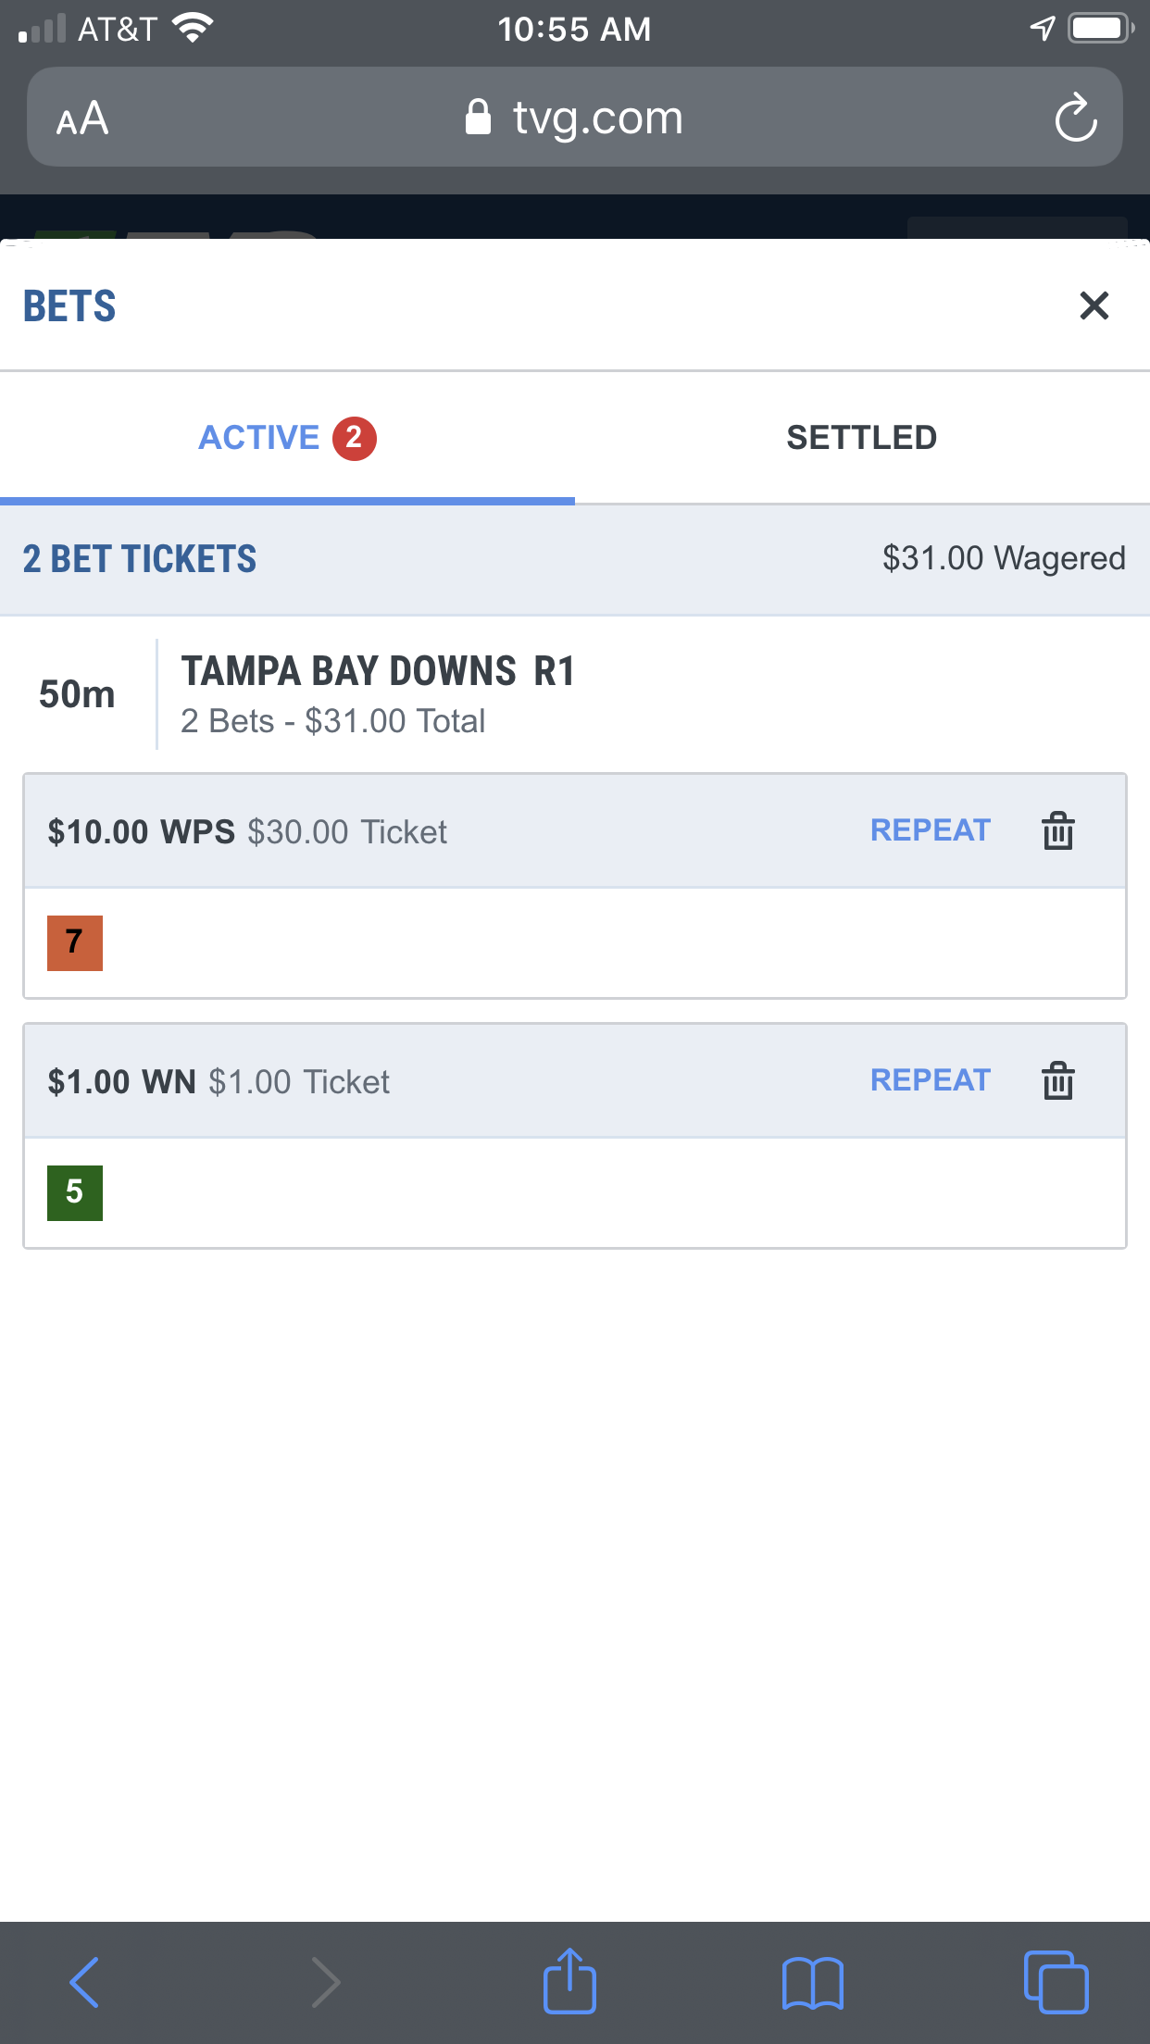The height and width of the screenshot is (2044, 1150).
Task: Go forward using Safari arrow
Action: tap(325, 1982)
